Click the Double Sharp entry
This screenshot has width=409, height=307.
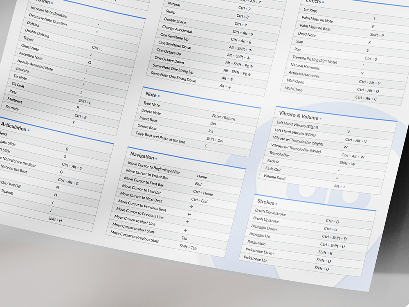(x=175, y=20)
